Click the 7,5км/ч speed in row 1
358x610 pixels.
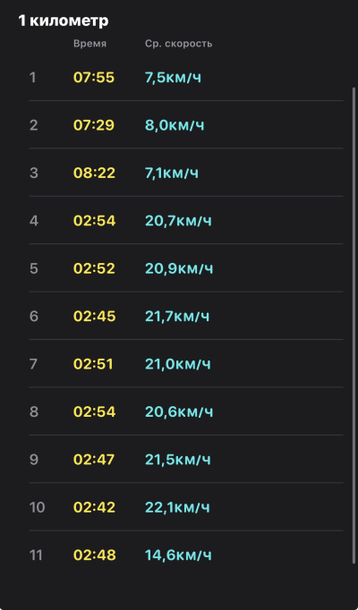[173, 78]
